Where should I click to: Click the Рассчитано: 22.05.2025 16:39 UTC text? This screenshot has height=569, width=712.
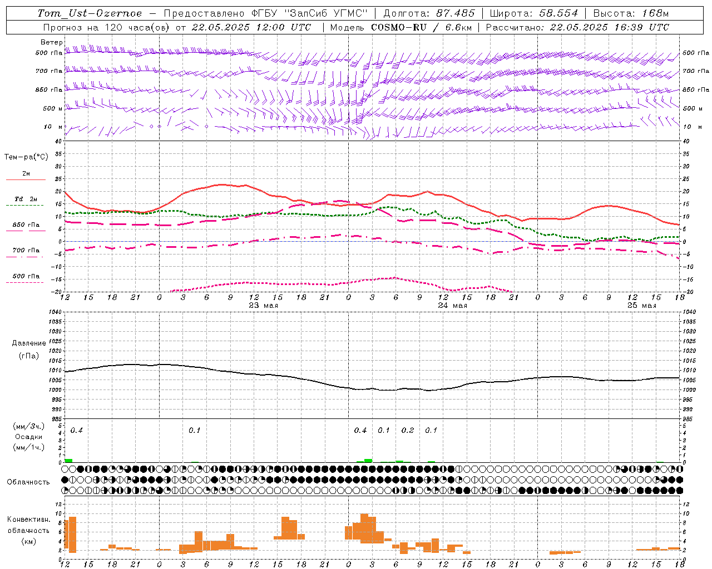point(577,27)
